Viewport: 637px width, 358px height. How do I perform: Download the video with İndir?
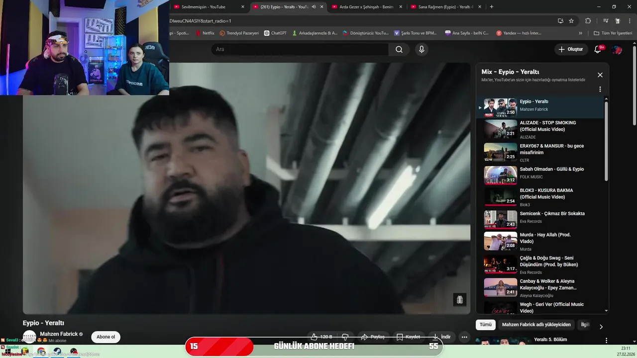441,337
